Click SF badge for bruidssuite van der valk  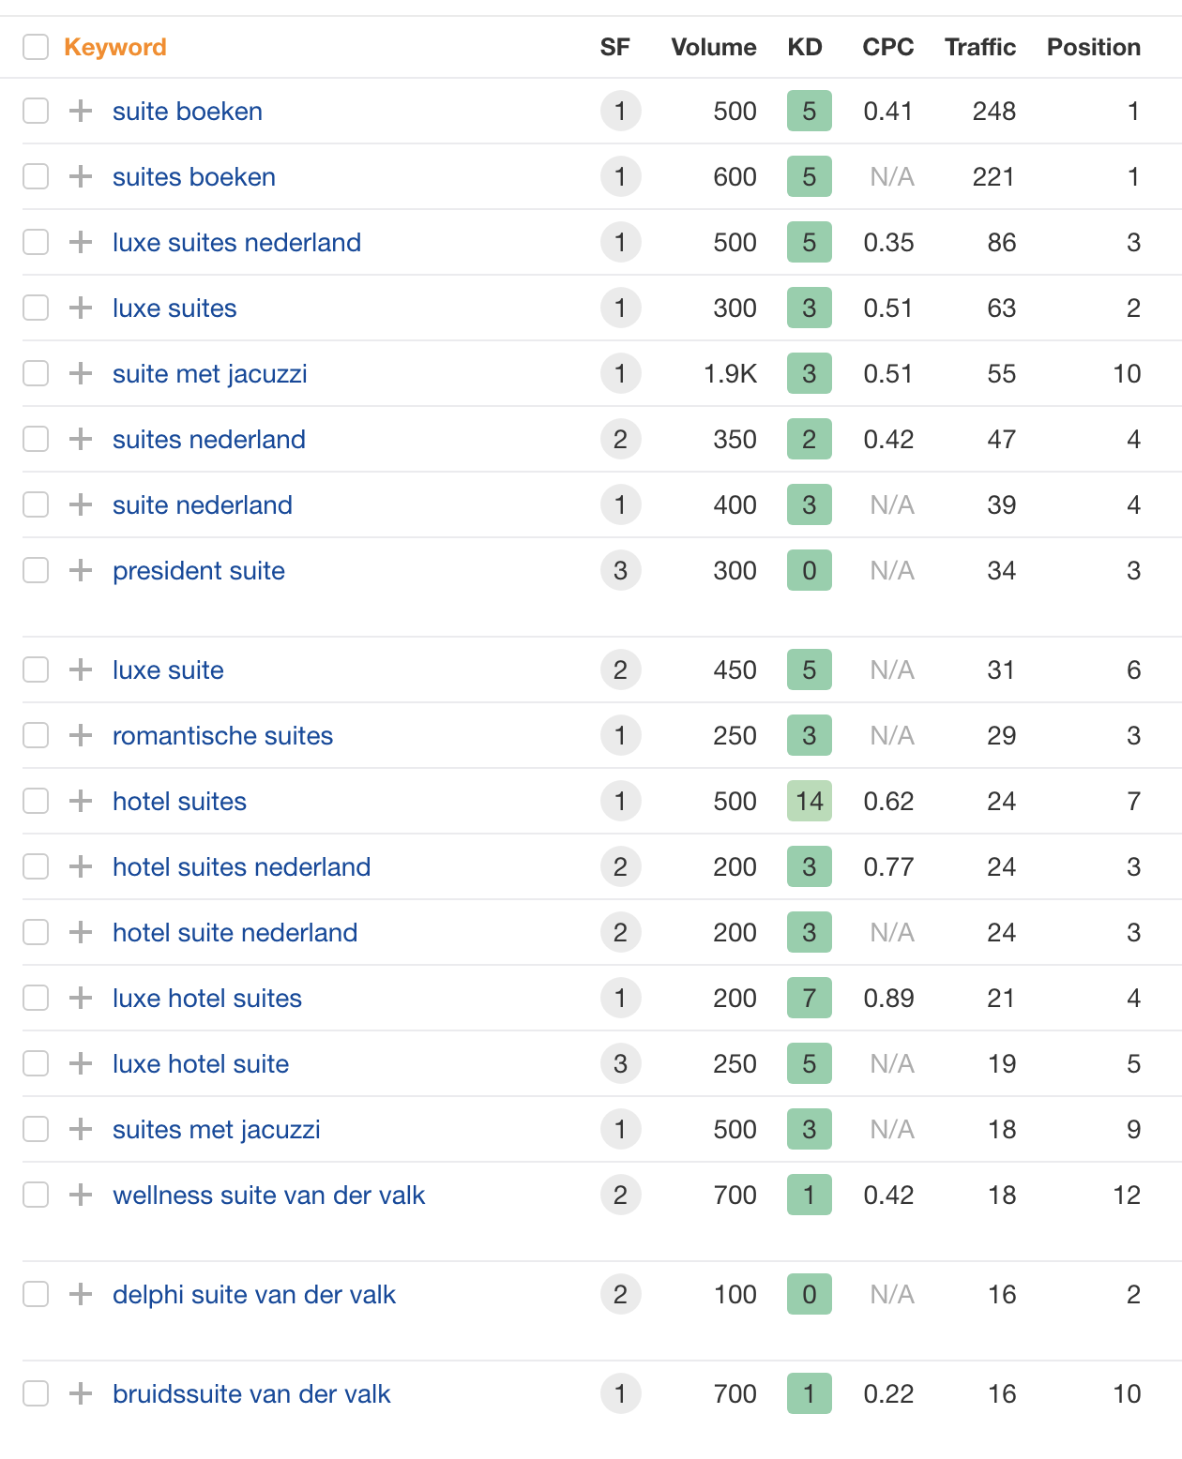point(620,1393)
